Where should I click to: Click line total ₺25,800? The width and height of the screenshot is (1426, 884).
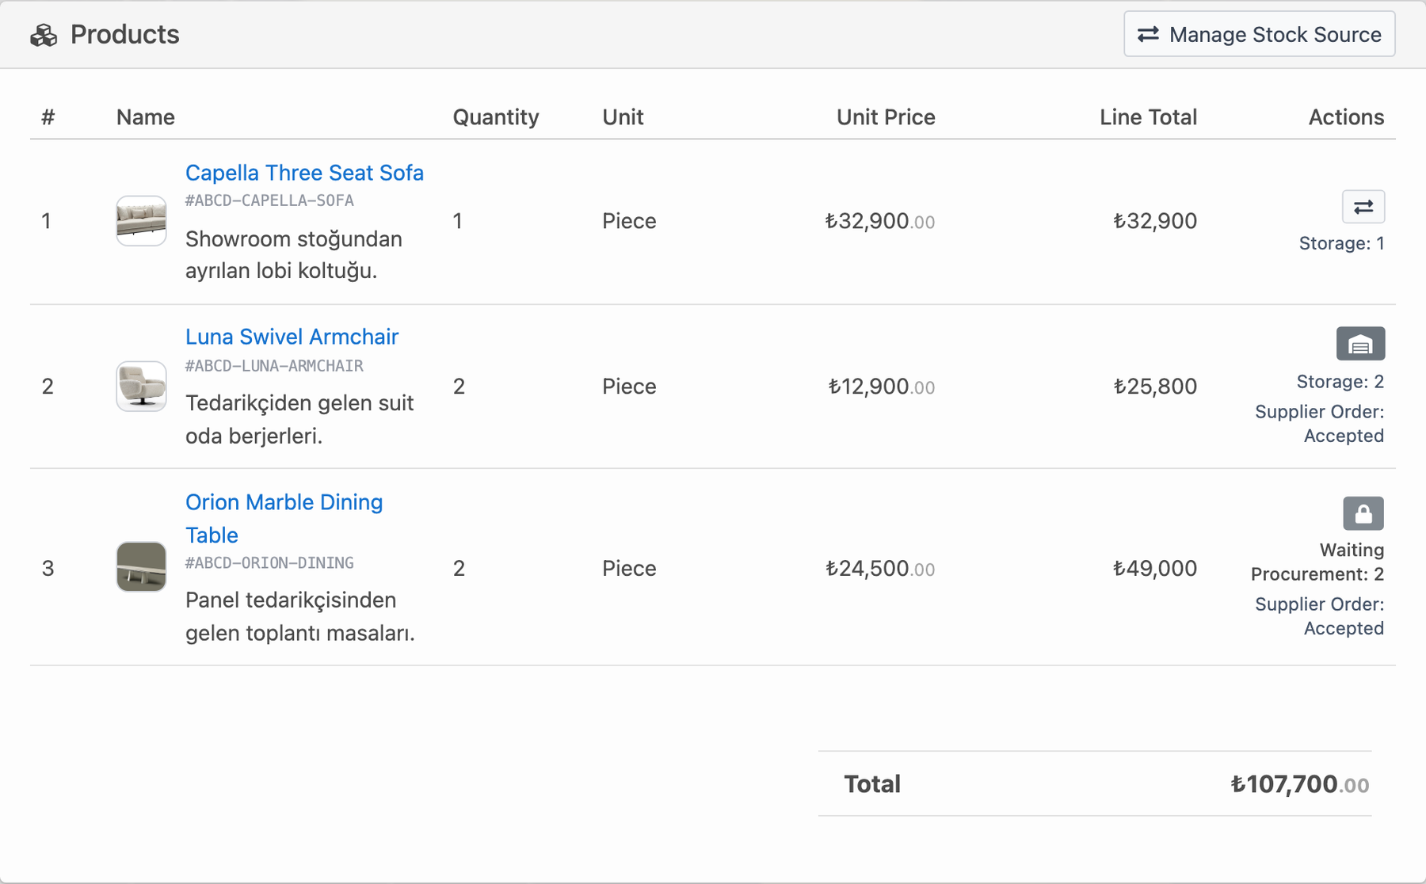(1155, 387)
